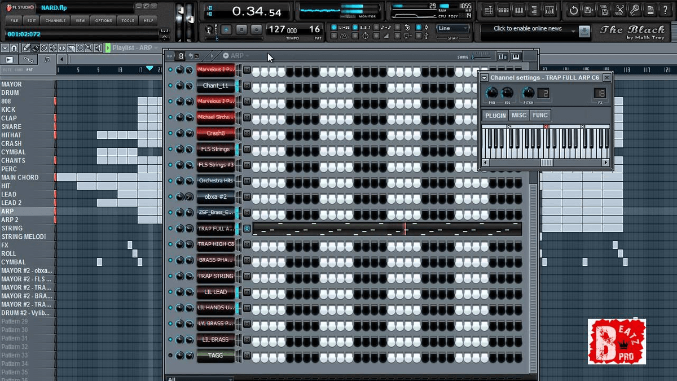Image resolution: width=677 pixels, height=381 pixels.
Task: Select the brush Paint tool in playlist
Action: [x=35, y=48]
